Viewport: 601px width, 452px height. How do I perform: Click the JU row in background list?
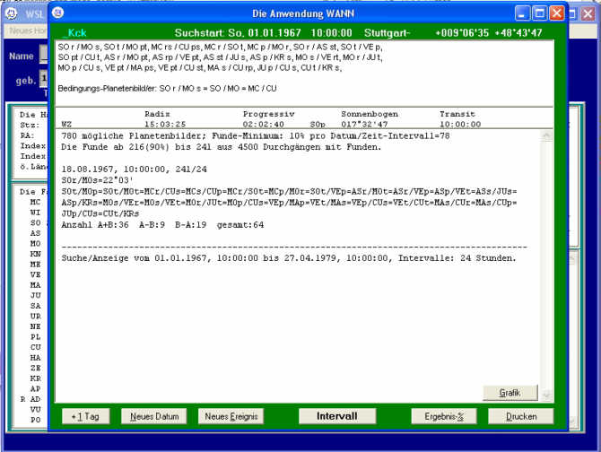tap(35, 295)
